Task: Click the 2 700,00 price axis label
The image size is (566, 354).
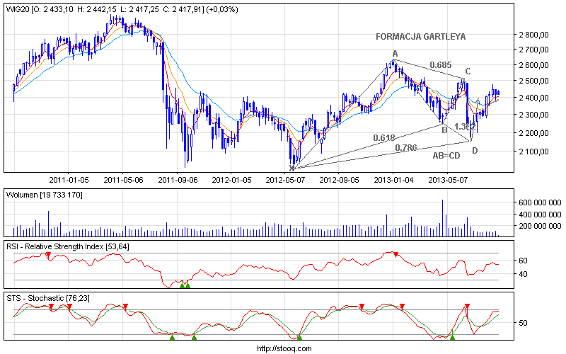Action: [533, 50]
